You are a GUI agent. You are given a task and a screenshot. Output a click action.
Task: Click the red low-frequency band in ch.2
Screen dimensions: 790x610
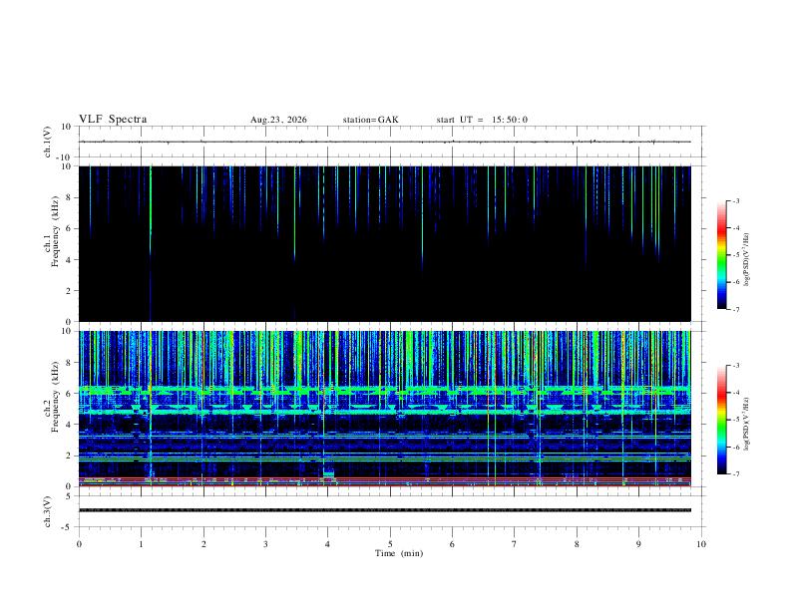coord(385,478)
